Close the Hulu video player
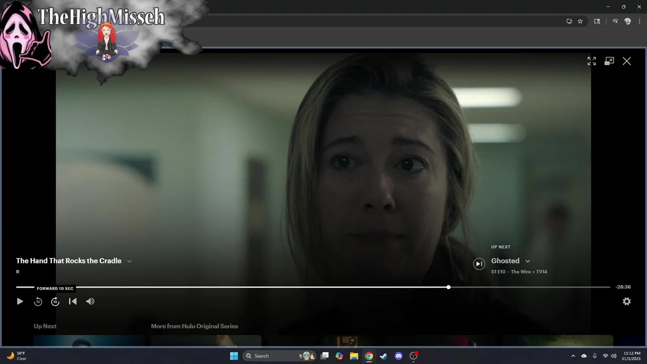Viewport: 647px width, 364px height. pos(627,61)
